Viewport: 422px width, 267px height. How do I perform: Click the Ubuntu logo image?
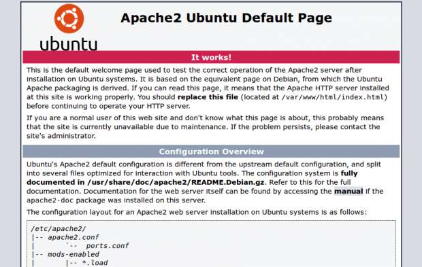(x=69, y=27)
